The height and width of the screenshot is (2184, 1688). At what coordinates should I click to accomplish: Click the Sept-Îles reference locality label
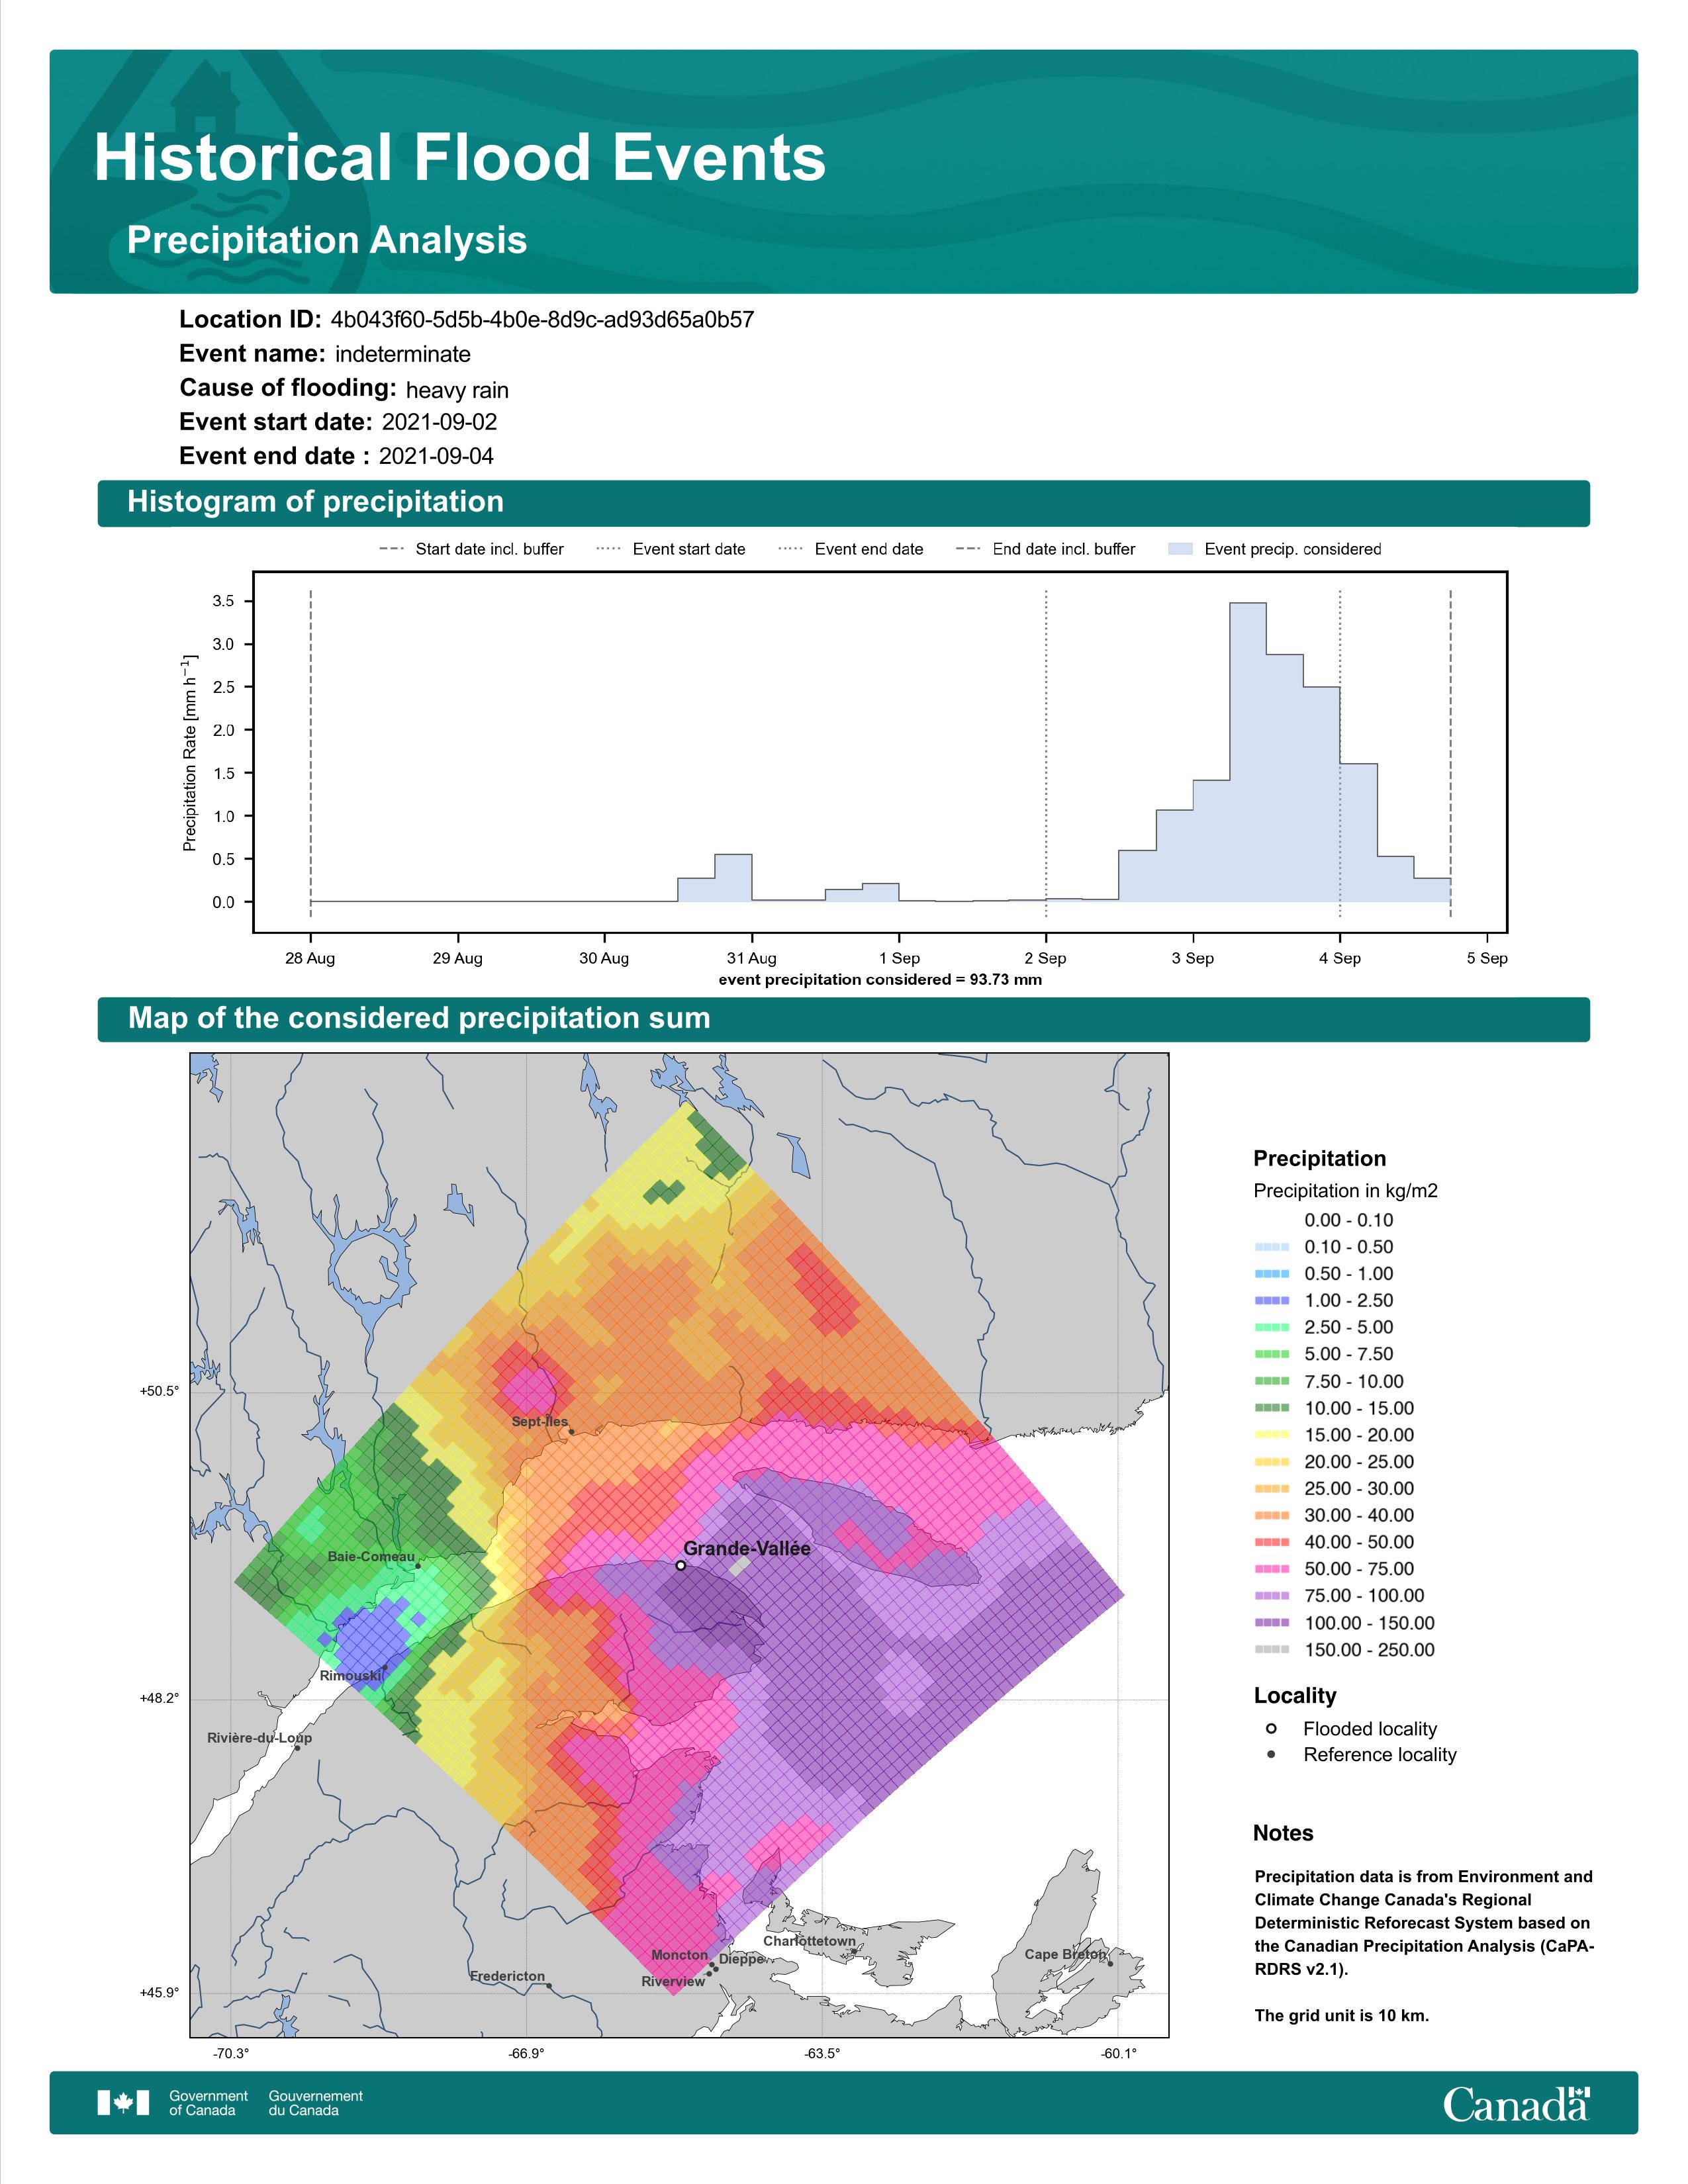click(x=539, y=1421)
